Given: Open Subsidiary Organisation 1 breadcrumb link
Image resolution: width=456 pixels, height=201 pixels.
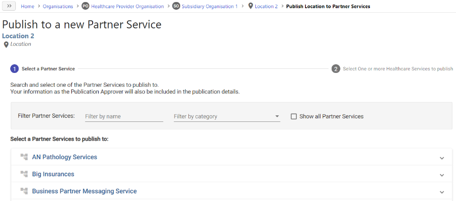Looking at the screenshot, I should pos(210,7).
